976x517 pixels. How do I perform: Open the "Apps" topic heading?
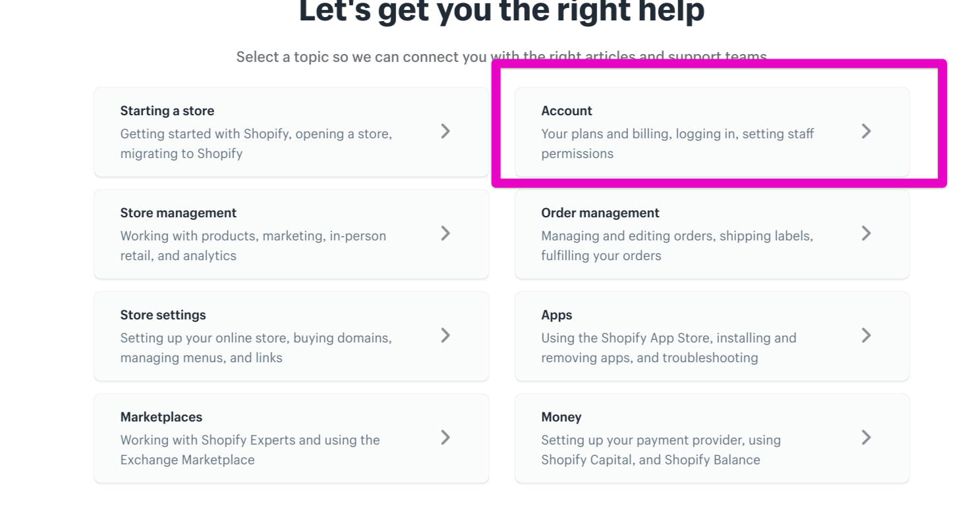coord(556,315)
